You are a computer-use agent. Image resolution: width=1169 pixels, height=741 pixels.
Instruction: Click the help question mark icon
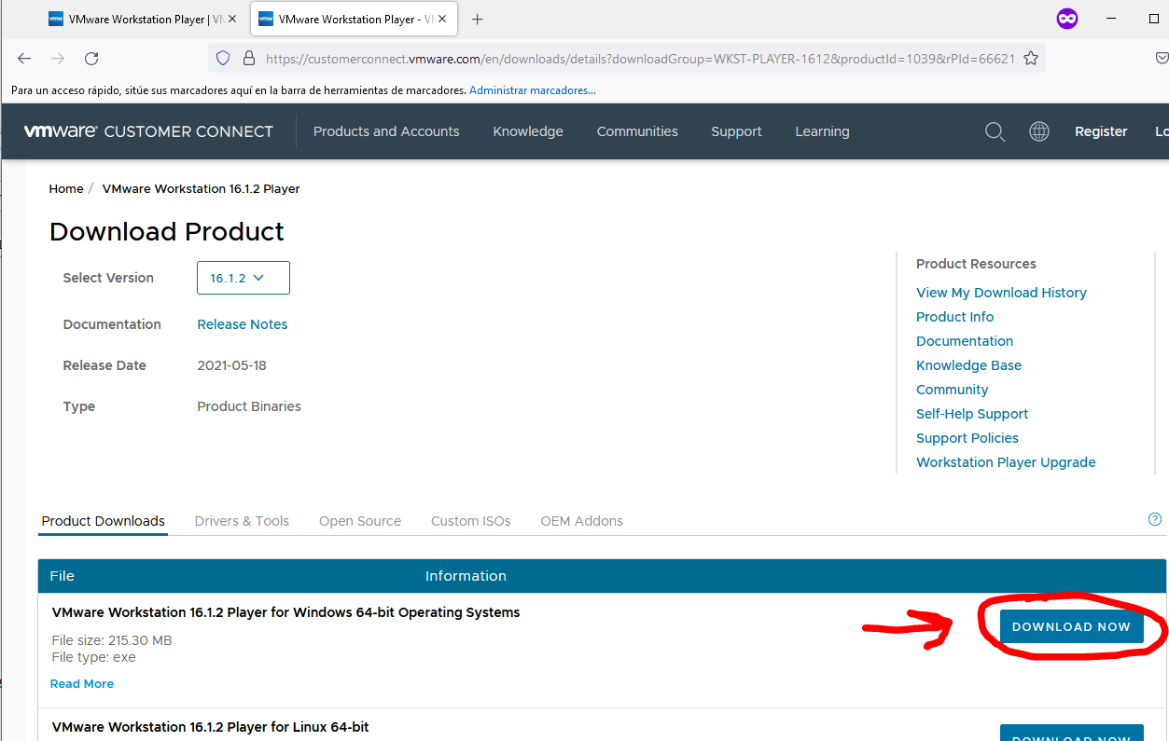point(1155,519)
